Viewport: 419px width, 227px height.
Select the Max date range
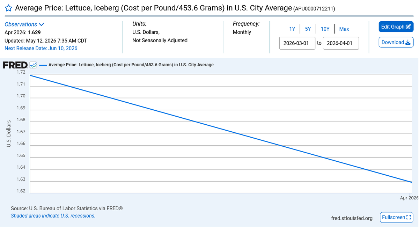[x=344, y=29]
